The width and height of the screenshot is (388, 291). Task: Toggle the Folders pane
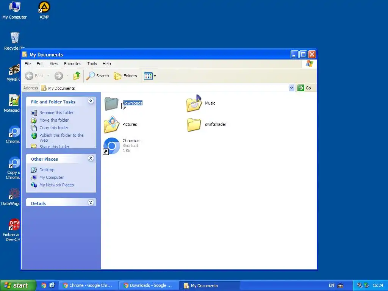pyautogui.click(x=125, y=76)
